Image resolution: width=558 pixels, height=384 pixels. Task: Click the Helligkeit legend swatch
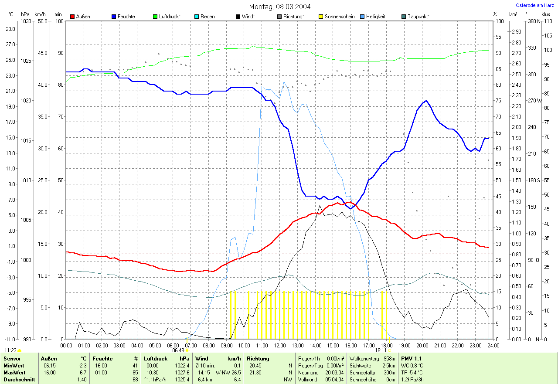[362, 17]
